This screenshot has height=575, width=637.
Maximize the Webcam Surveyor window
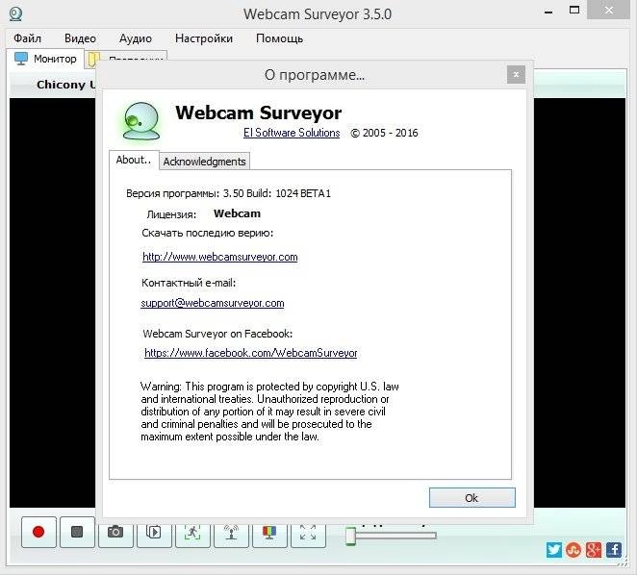(574, 11)
